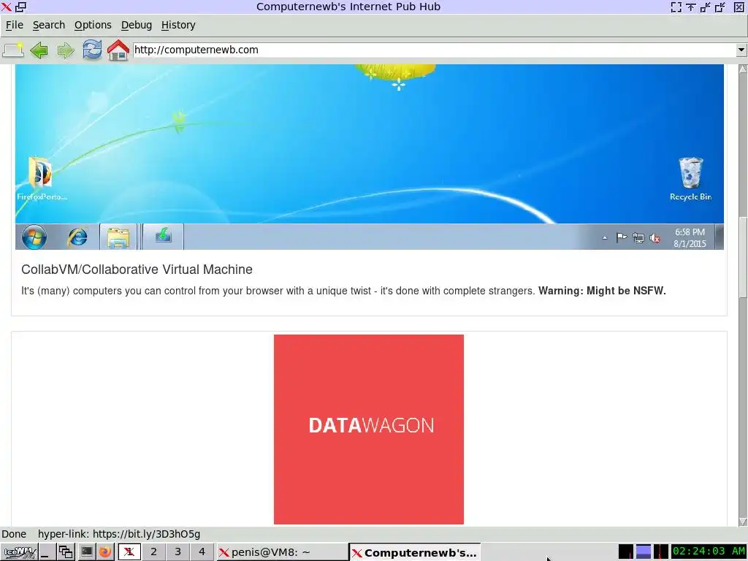Screen dimensions: 748x561
Task: Open the CollabVM Windows 7 screenshot link
Action: pos(369,157)
